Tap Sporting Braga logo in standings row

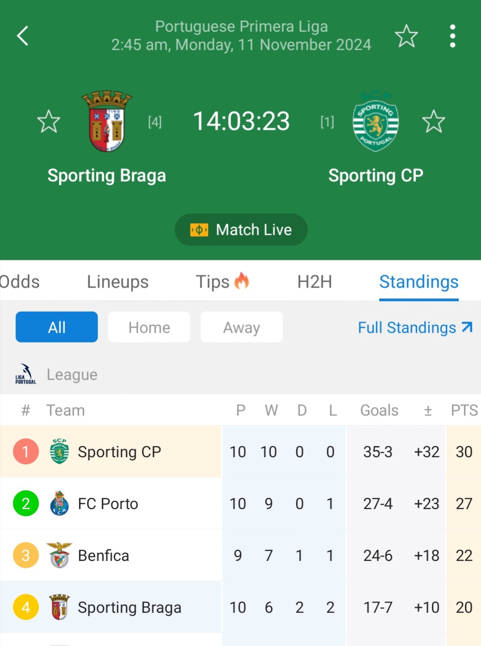59,607
